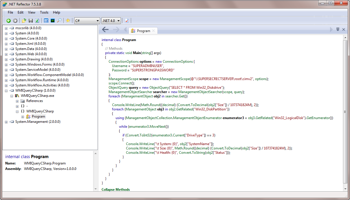Click the green Back toolbar button
This screenshot has height=200, width=350.
click(9, 21)
